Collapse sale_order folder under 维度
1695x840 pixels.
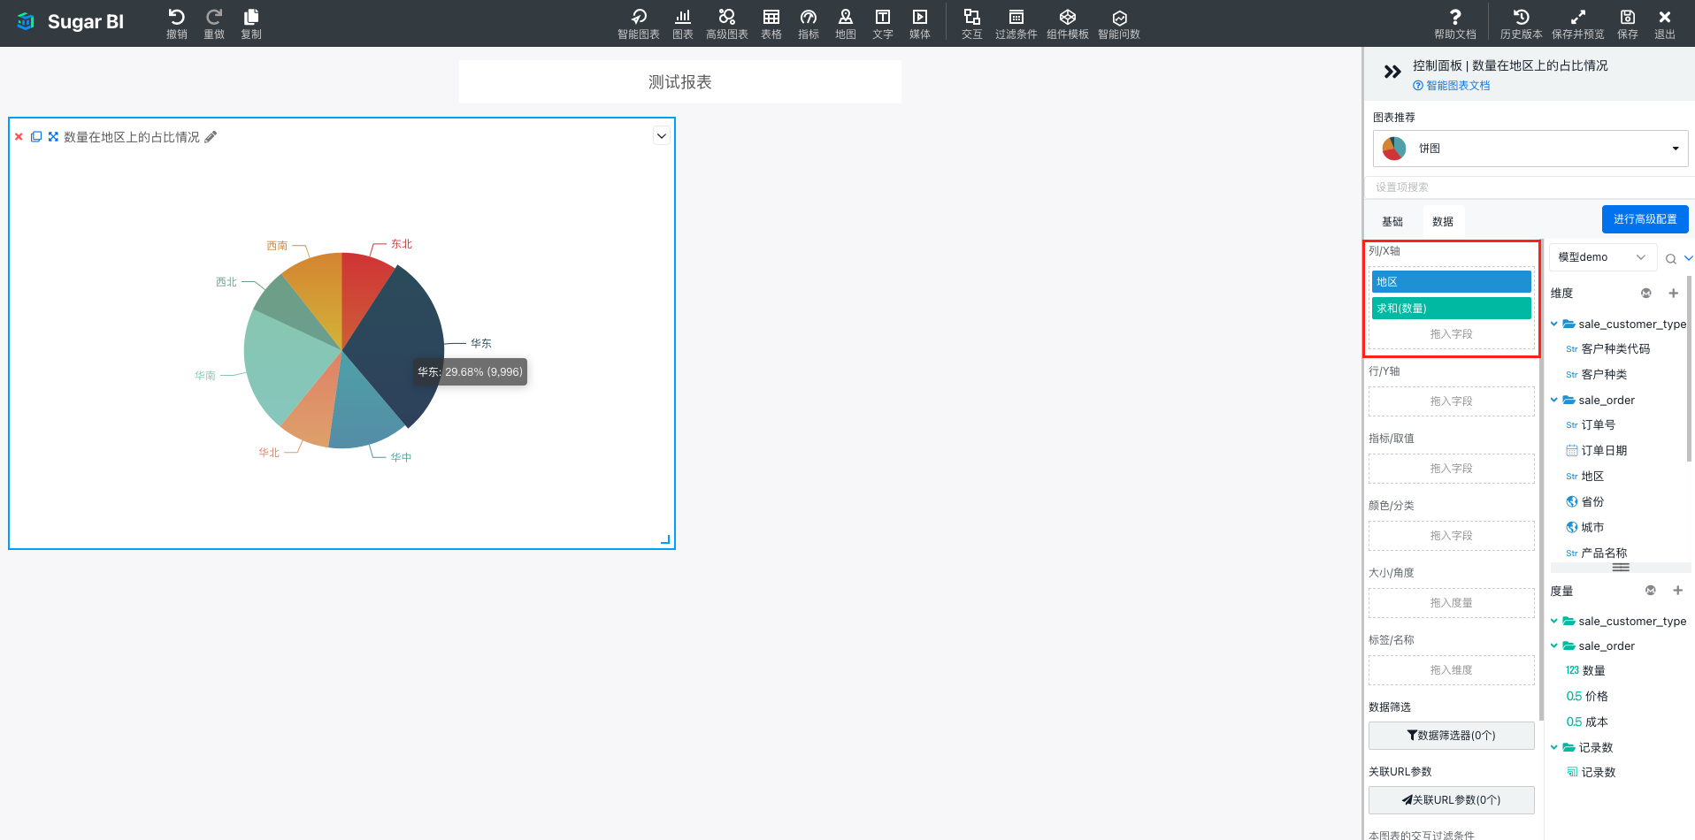click(1554, 401)
